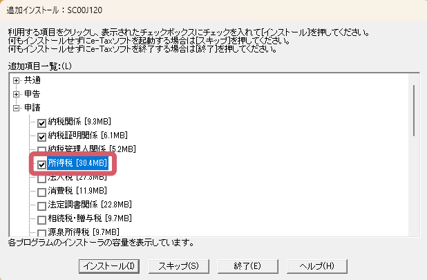This screenshot has width=427, height=280.
Task: Select the 申請 tree item label
Action: click(32, 108)
